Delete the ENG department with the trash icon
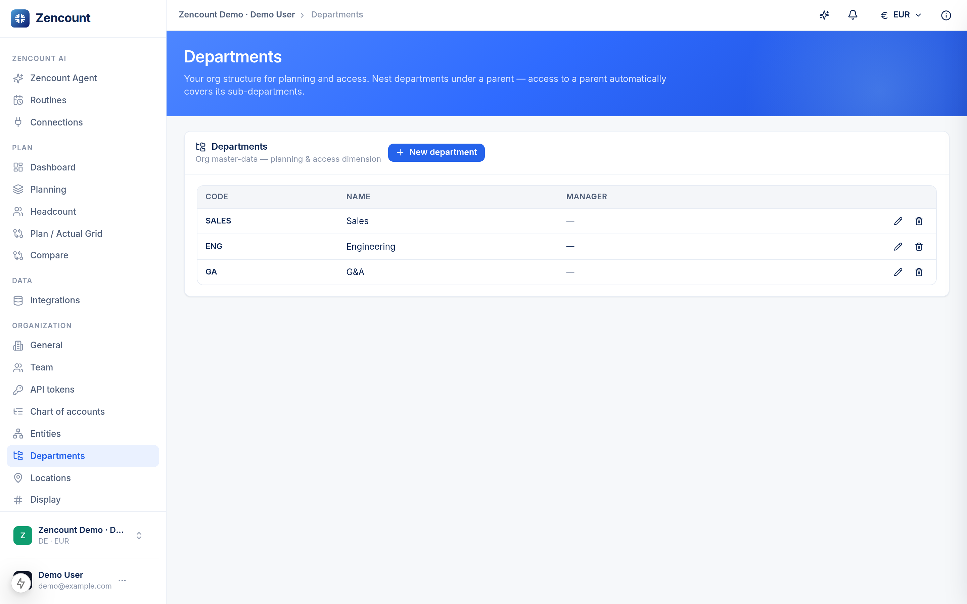 [919, 247]
